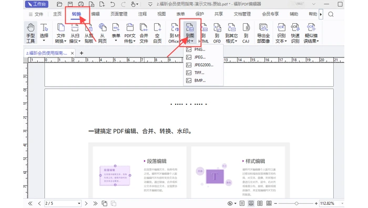The height and width of the screenshot is (208, 368).
Task: Click the open folder icon in title bar
Action: pyautogui.click(x=59, y=4)
